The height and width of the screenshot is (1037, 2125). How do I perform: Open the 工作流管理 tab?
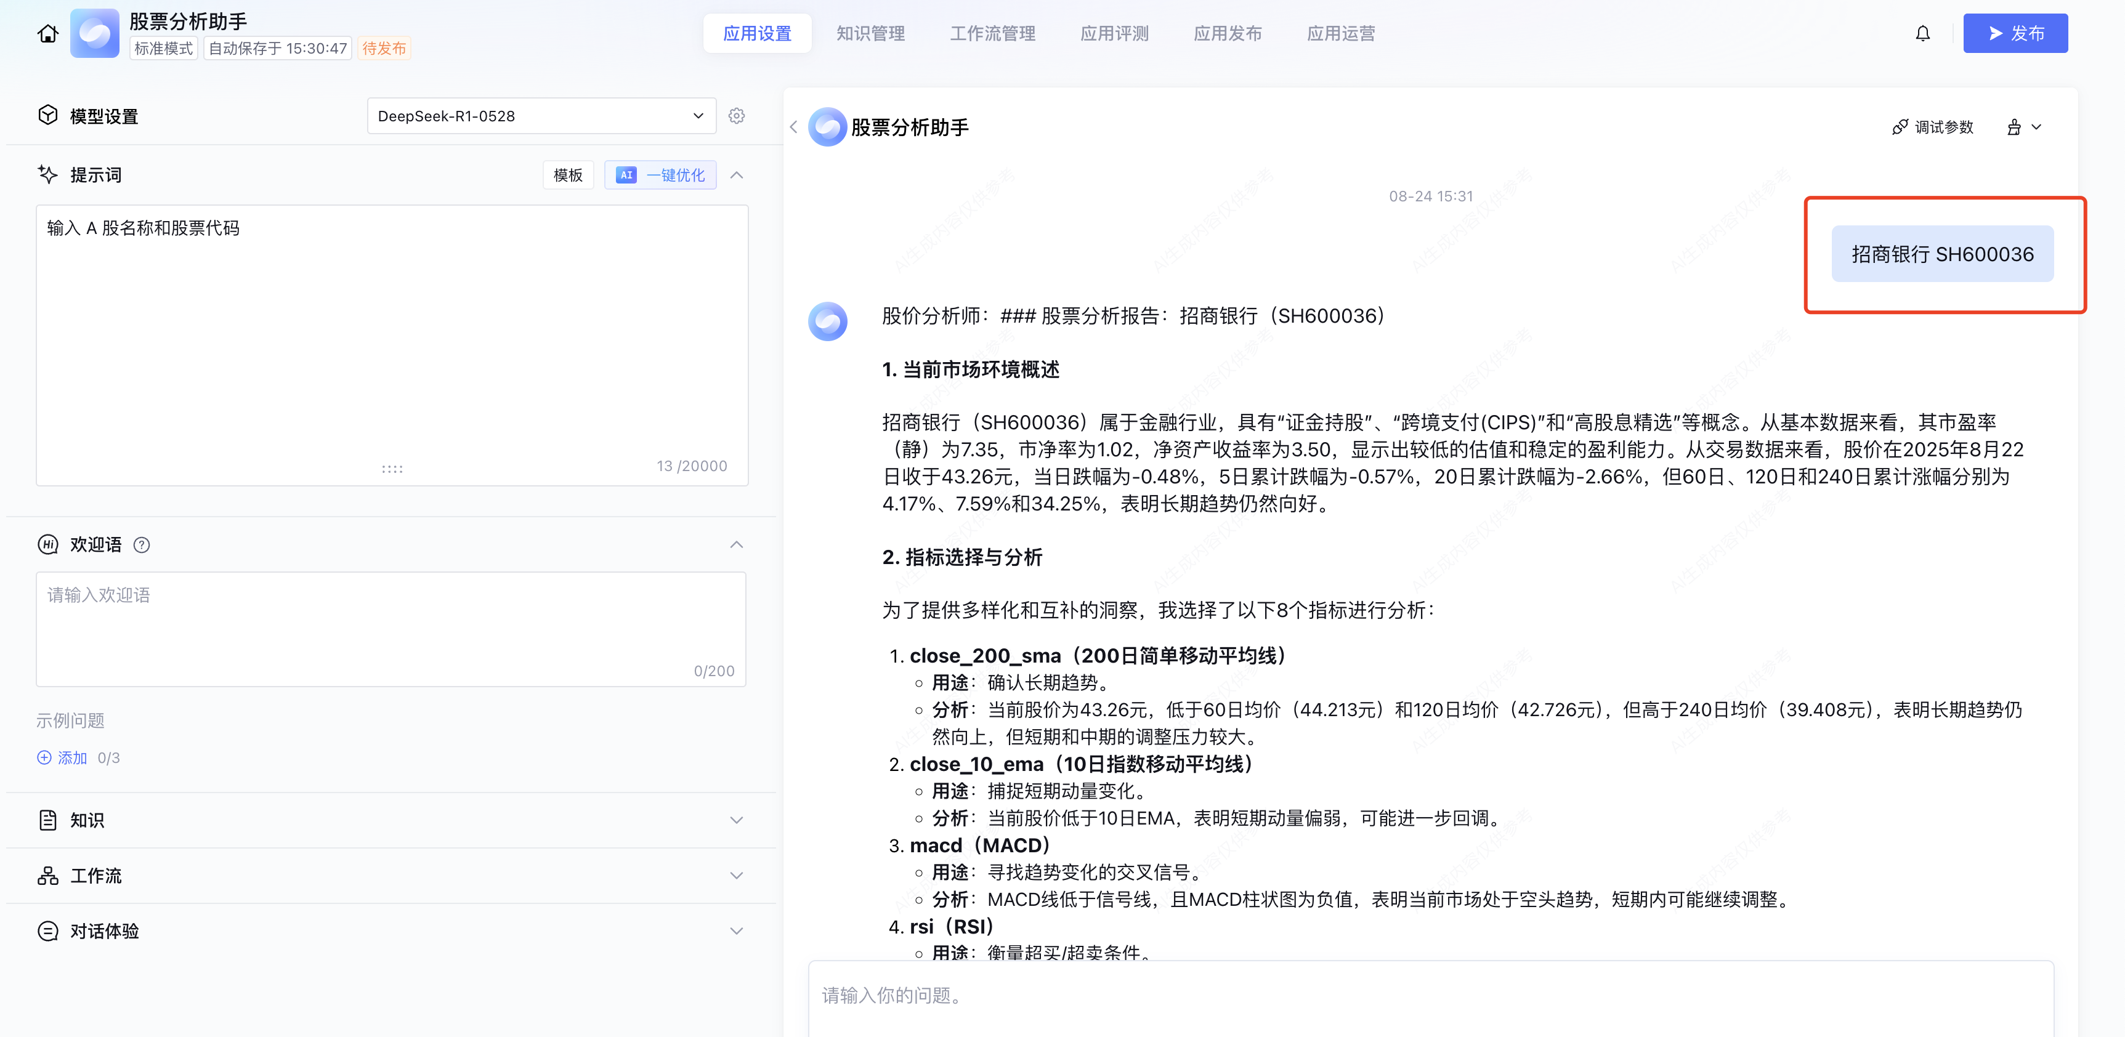992,34
